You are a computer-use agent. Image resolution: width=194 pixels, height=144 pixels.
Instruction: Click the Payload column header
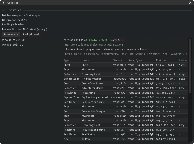[x=183, y=60]
